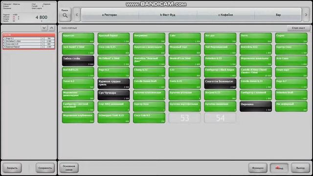
Task: Add Мороженое клубничное to order
Action: 78,118
